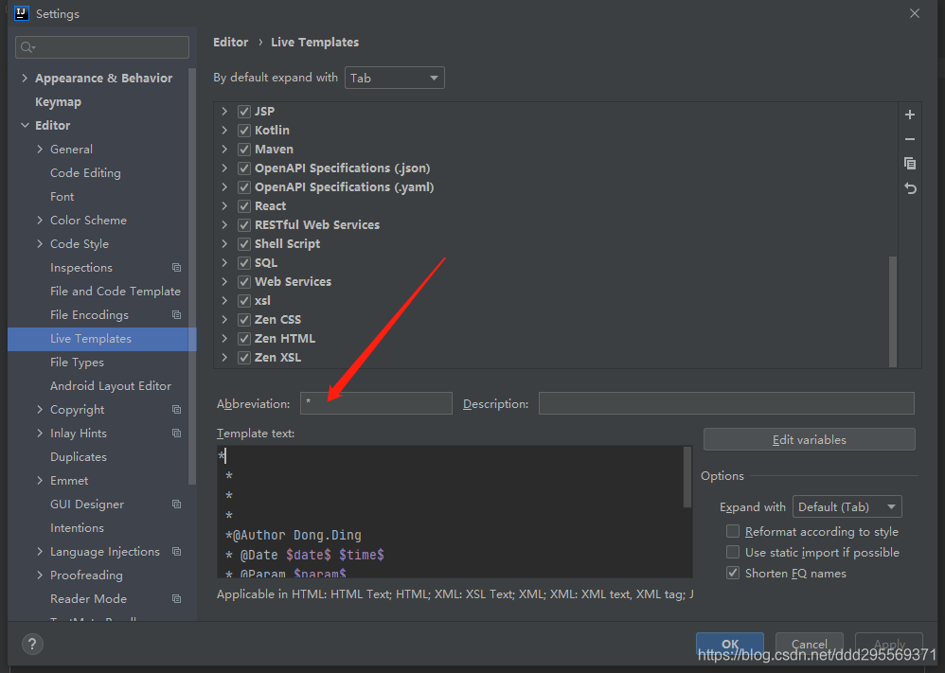Open help with the question mark icon
Viewport: 945px width, 673px height.
[32, 644]
